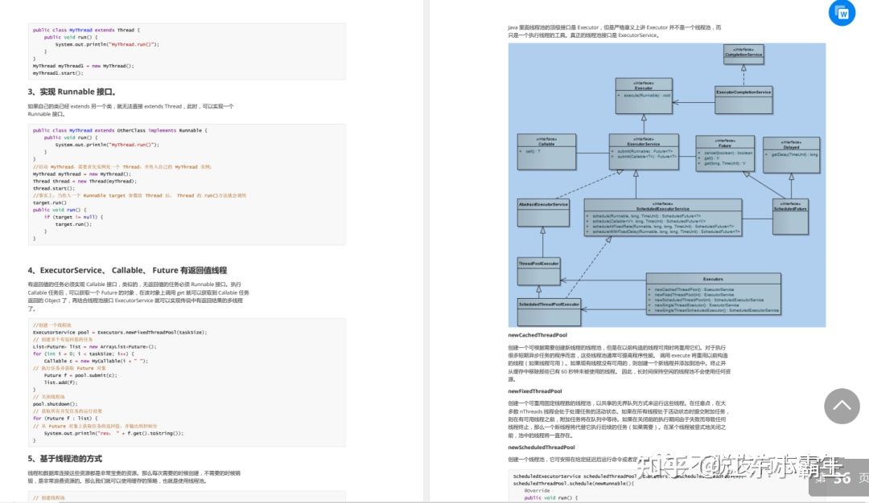Click the page 36 indicator badge

(839, 477)
